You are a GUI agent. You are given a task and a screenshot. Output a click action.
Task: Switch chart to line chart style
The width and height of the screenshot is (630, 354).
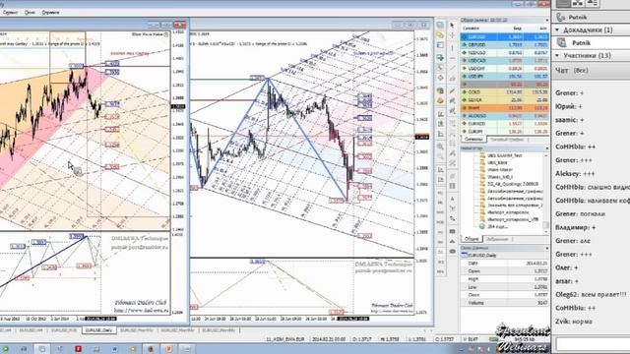(440, 134)
